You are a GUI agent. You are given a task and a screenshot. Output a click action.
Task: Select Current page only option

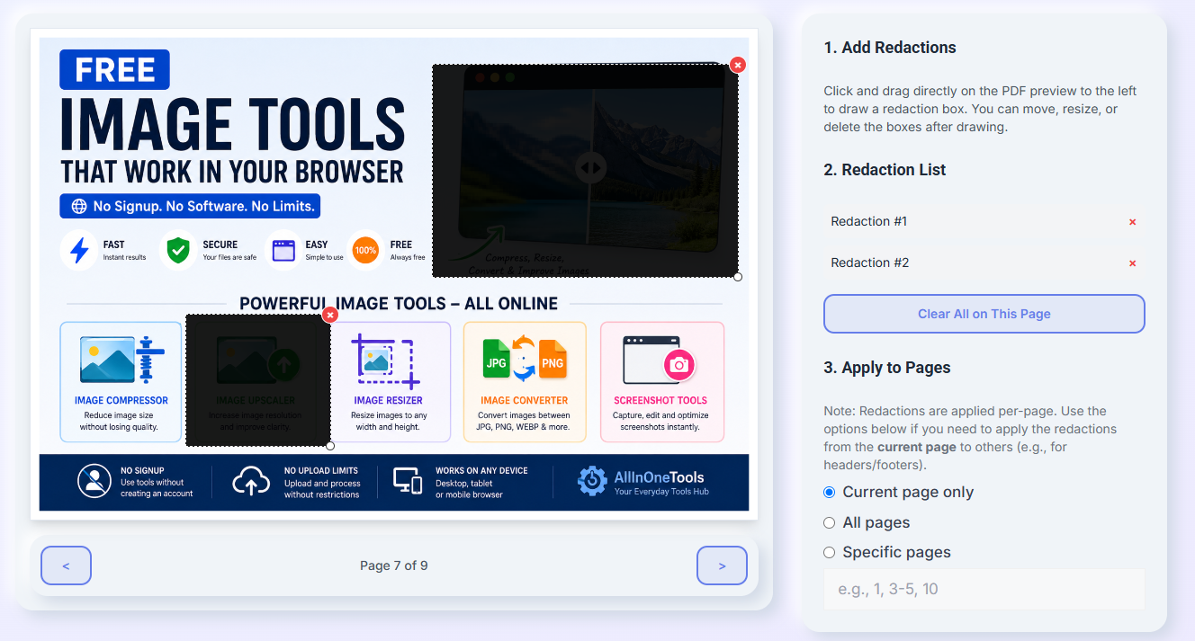pos(830,493)
